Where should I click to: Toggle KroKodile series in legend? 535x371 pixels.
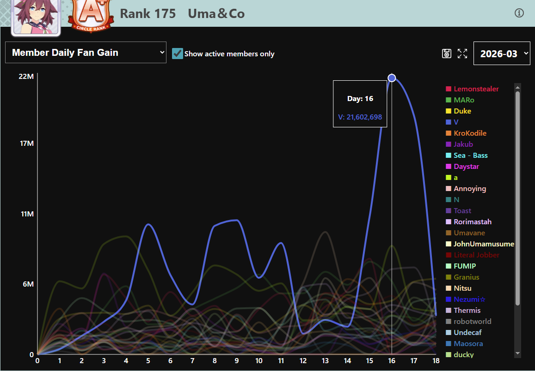[466, 133]
